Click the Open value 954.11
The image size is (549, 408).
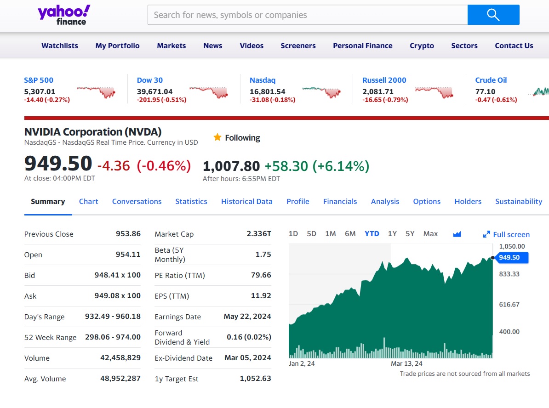[128, 255]
